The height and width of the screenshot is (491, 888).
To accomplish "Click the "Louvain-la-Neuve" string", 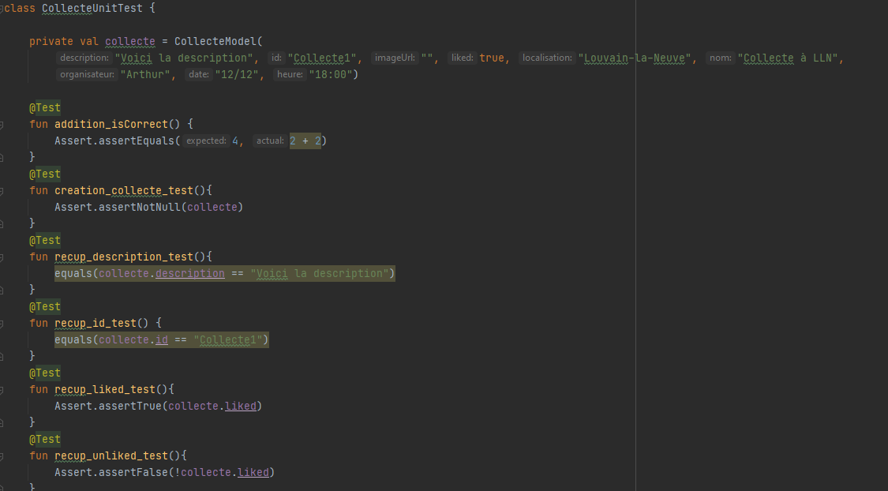I will pyautogui.click(x=635, y=58).
